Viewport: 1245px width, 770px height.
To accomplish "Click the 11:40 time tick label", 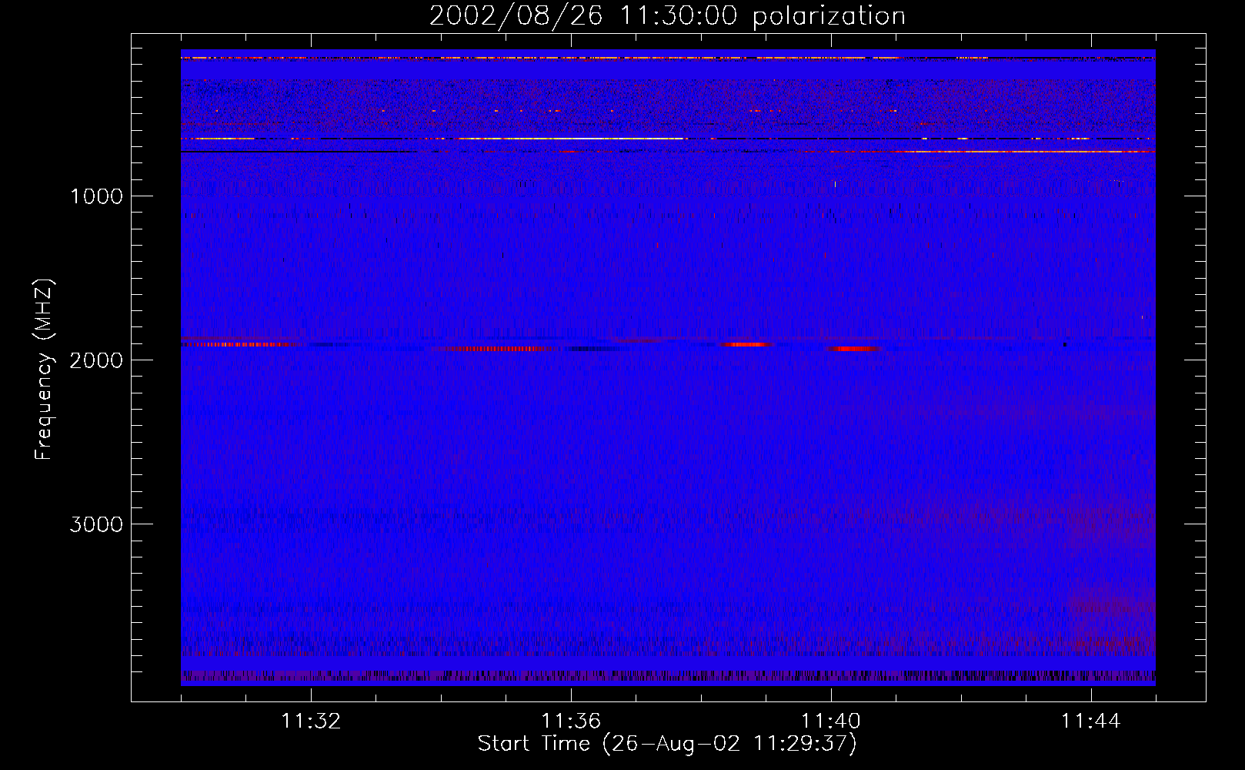I will coord(831,721).
